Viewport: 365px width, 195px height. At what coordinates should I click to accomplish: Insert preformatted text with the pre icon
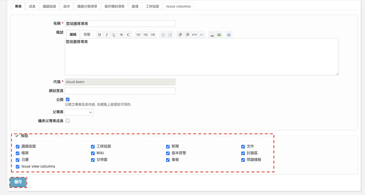(x=194, y=34)
